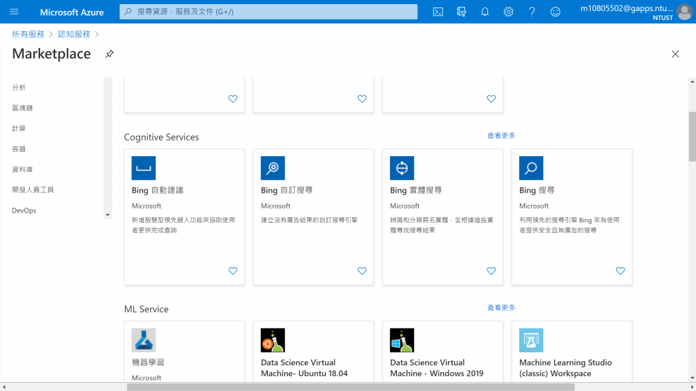Click the resource search box

[268, 12]
